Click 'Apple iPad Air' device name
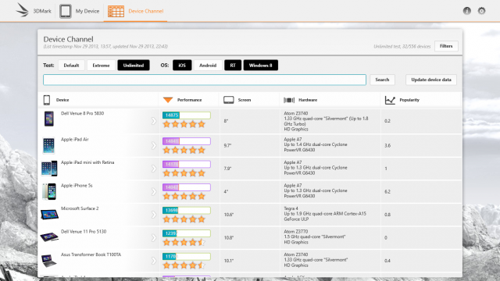The width and height of the screenshot is (500, 281). [75, 140]
